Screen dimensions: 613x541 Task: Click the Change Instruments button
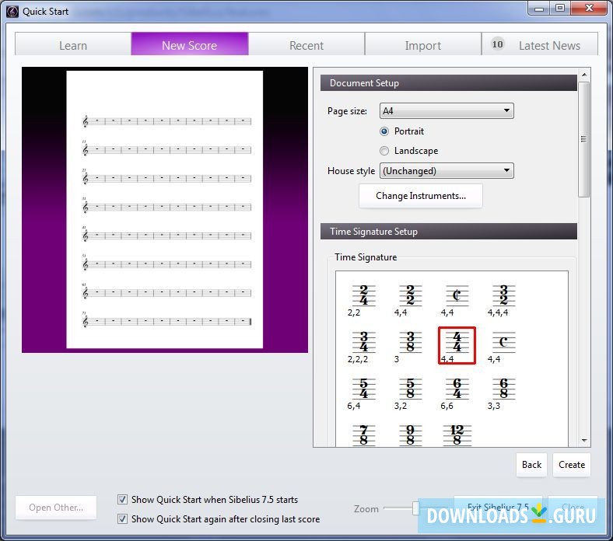(421, 196)
